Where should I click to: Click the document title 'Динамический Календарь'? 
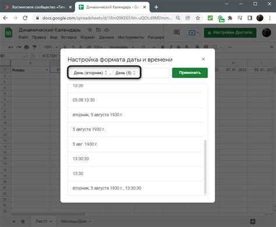49,30
